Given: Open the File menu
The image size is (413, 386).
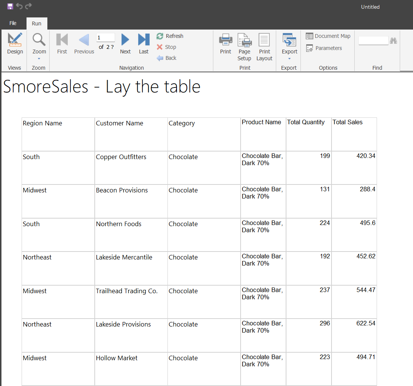Looking at the screenshot, I should 13,23.
